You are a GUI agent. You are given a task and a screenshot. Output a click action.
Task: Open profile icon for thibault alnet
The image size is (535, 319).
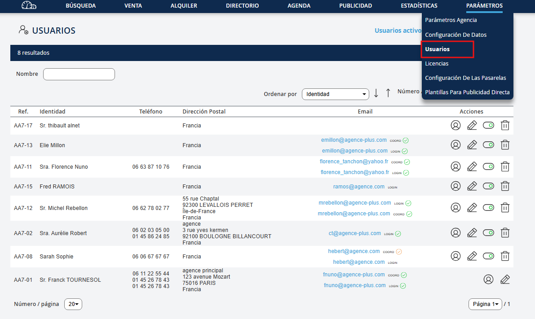(x=455, y=125)
